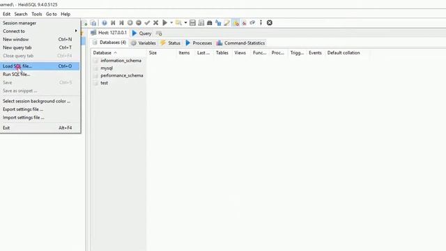Click the red toolbar icon before link icon
This screenshot has height=251, width=446.
tap(244, 23)
